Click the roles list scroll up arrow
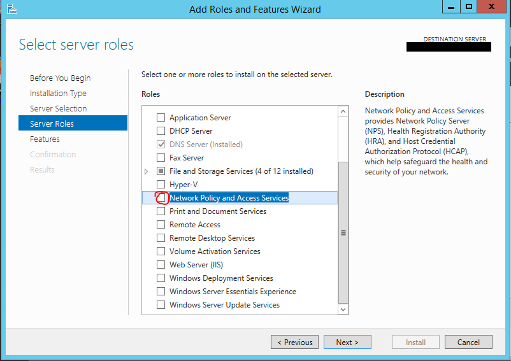511x361 pixels. pos(343,111)
